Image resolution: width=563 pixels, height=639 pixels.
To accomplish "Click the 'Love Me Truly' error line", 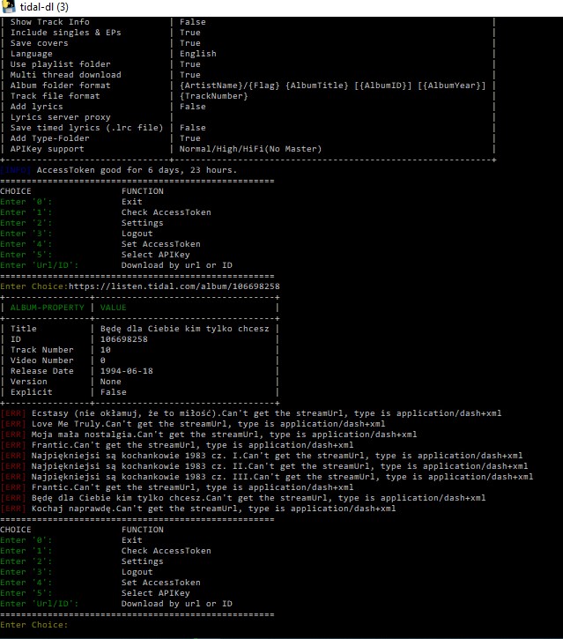I will [193, 424].
